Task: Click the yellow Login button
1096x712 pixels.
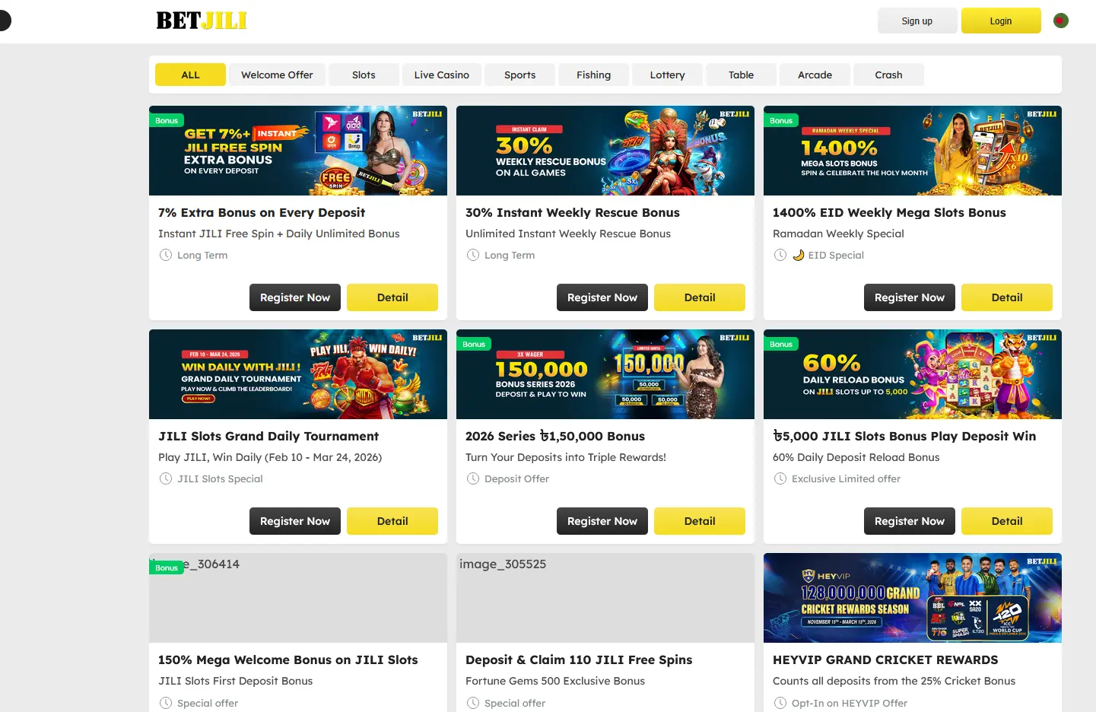Action: click(1001, 21)
